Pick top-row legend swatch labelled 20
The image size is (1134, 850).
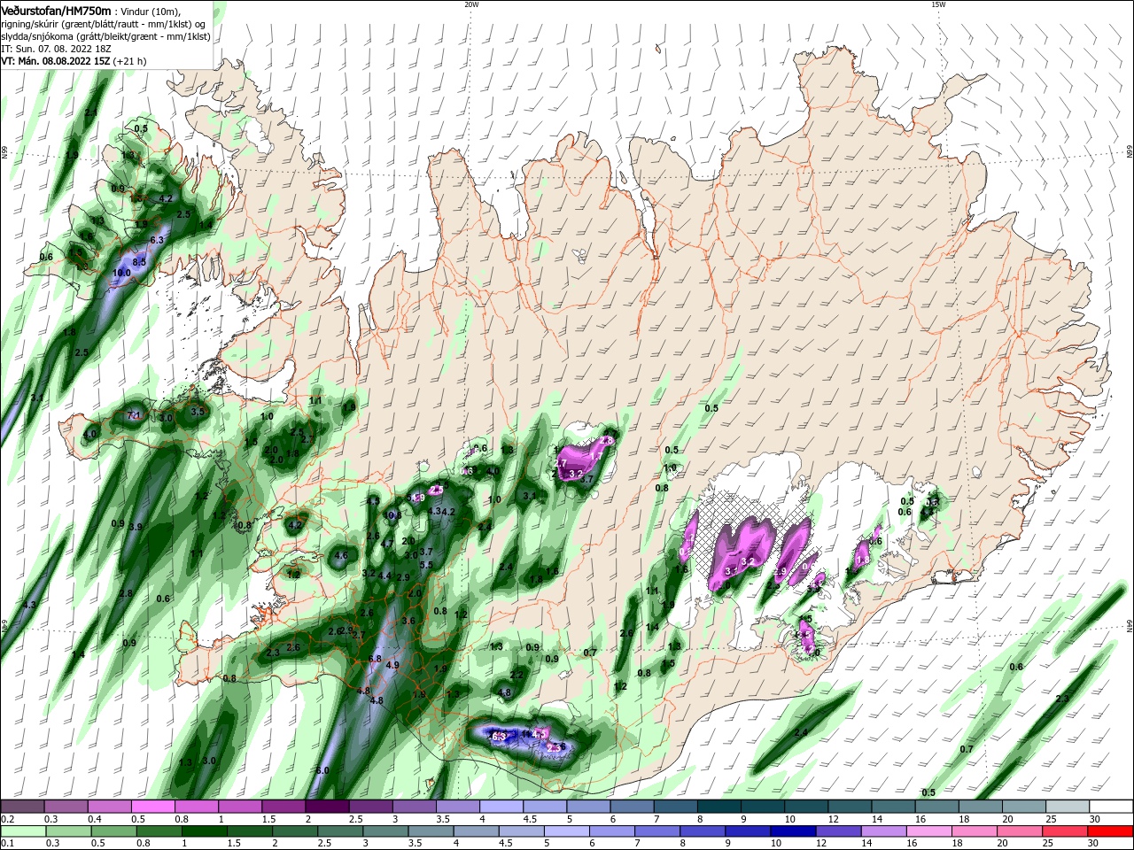coord(1022,807)
